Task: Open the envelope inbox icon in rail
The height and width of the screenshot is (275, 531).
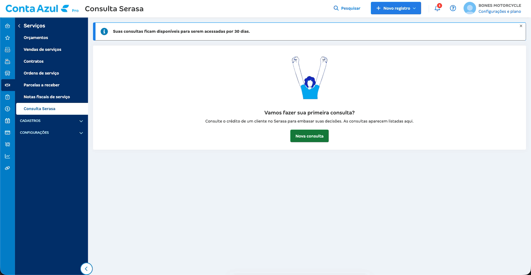Action: [7, 50]
